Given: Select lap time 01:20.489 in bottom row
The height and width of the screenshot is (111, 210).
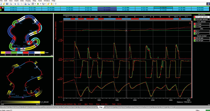Looking at the screenshot, I should [182, 10].
